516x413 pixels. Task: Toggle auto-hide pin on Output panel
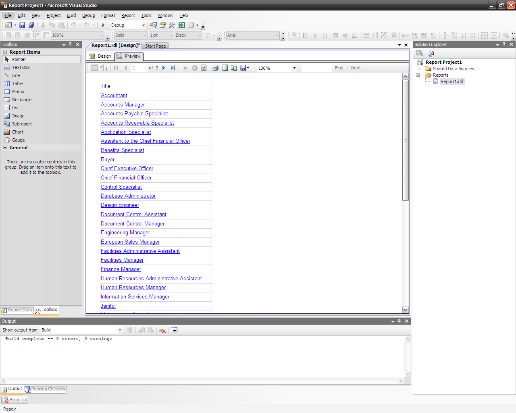(x=399, y=321)
